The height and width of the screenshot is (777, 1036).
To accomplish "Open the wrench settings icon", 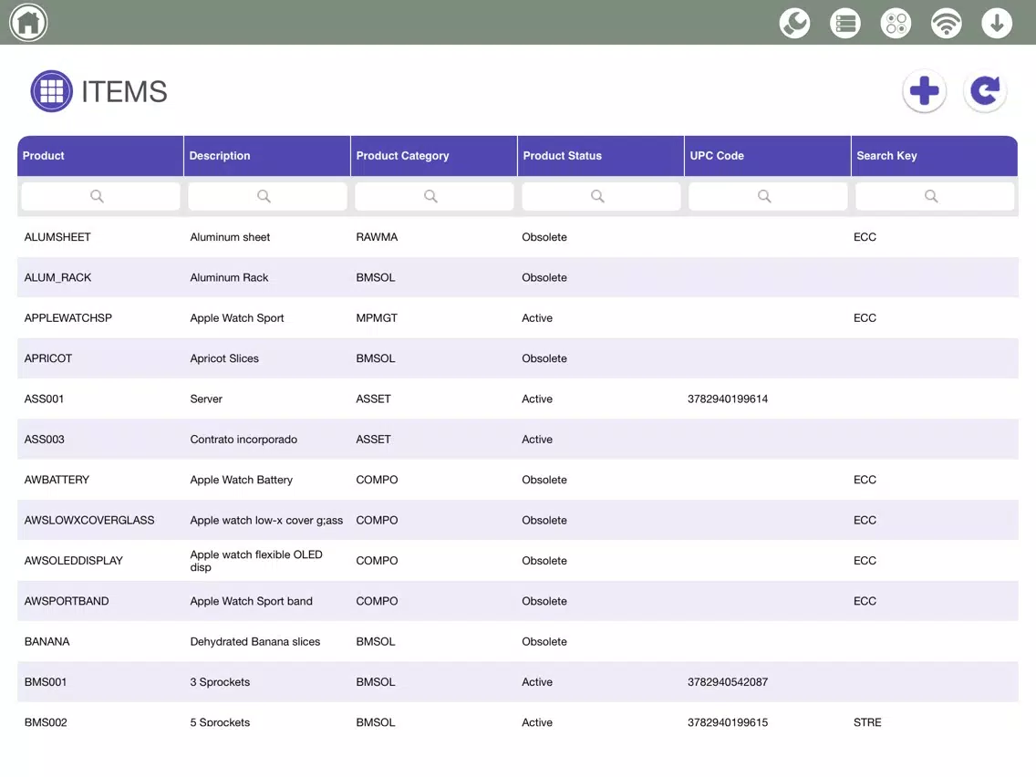I will point(795,23).
